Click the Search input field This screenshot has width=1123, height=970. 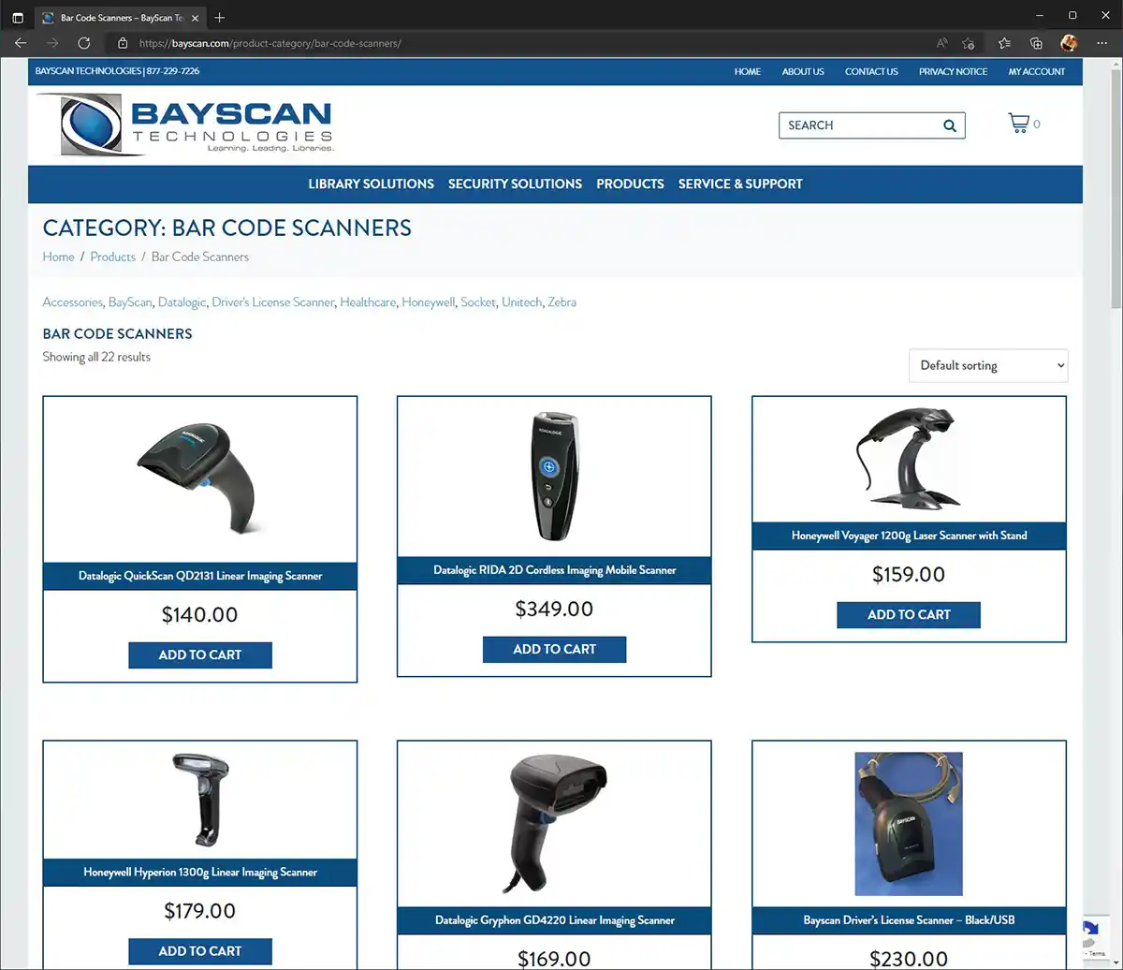pos(861,125)
